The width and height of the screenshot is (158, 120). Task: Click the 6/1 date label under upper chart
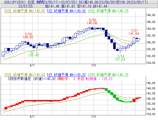[32, 65]
